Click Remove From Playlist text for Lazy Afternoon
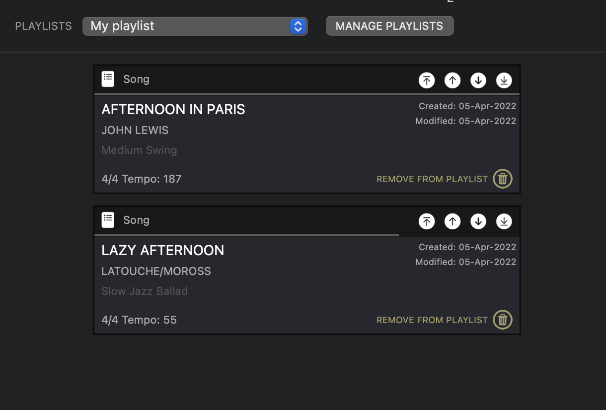The height and width of the screenshot is (410, 606). [x=432, y=320]
